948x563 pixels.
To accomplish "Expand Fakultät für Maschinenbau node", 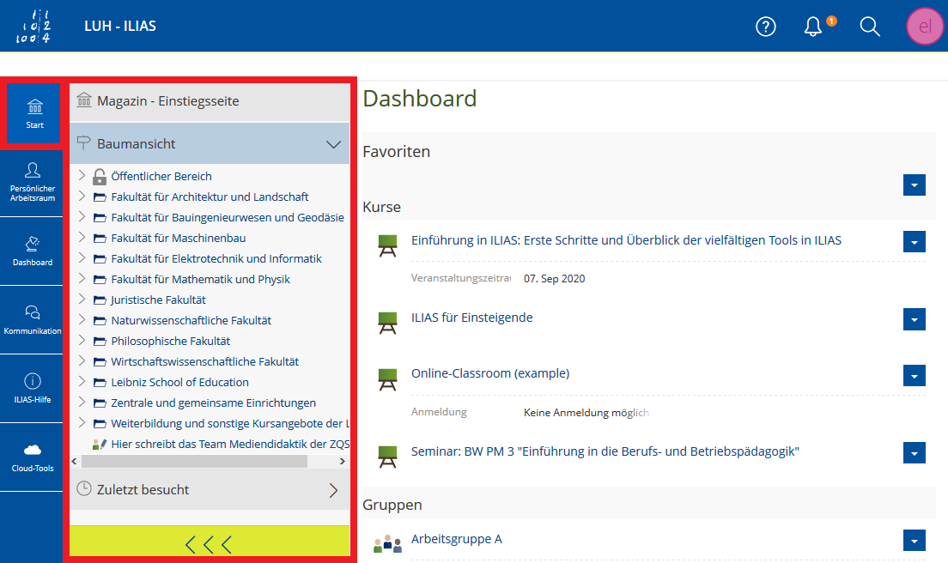I will [82, 238].
